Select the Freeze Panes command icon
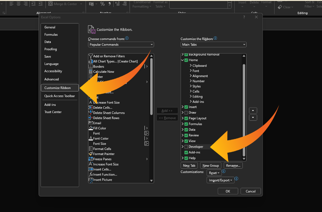Screen dimensions: 322x212 pyautogui.click(x=91, y=159)
